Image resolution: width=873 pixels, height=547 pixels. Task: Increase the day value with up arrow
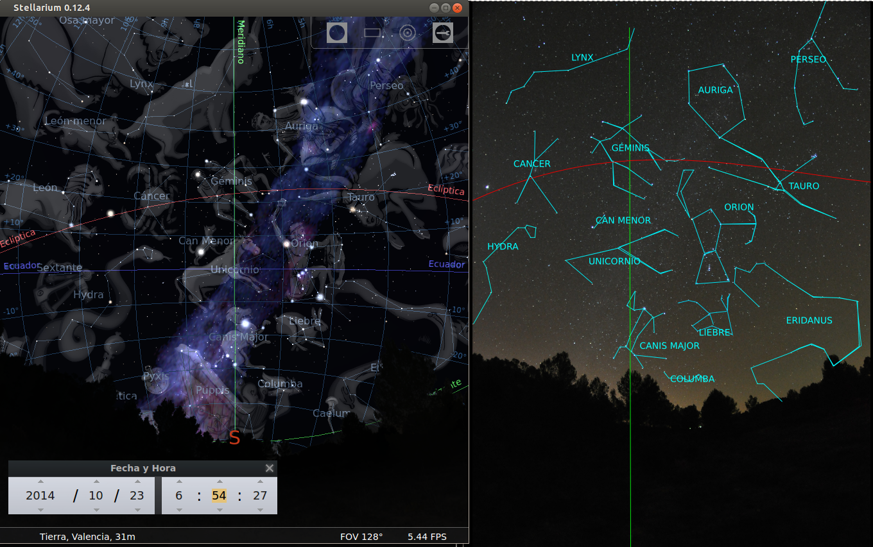coord(137,481)
